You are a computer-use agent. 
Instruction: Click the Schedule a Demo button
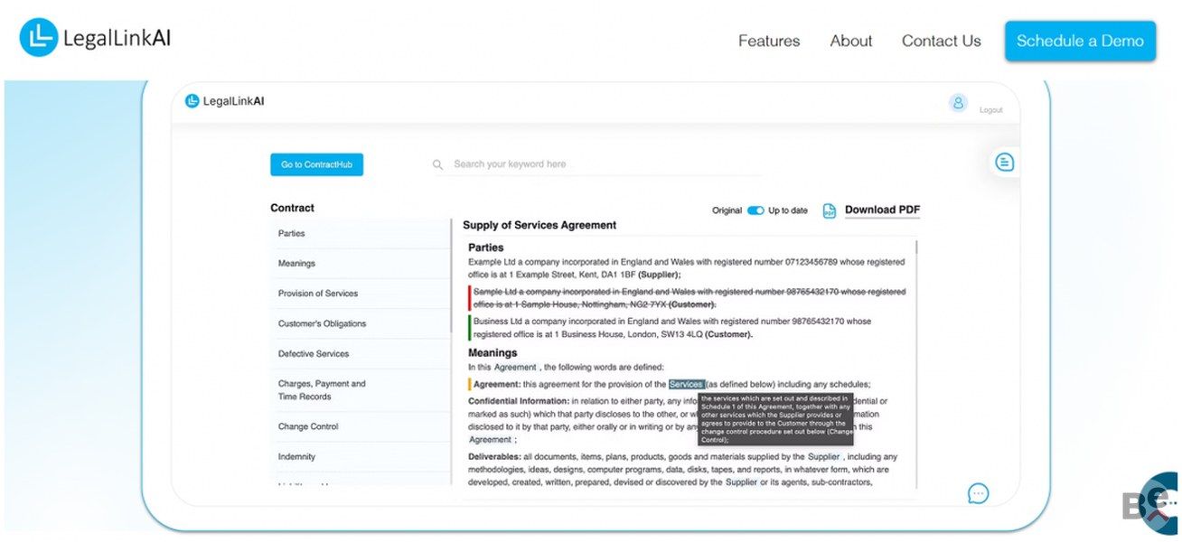(x=1080, y=41)
